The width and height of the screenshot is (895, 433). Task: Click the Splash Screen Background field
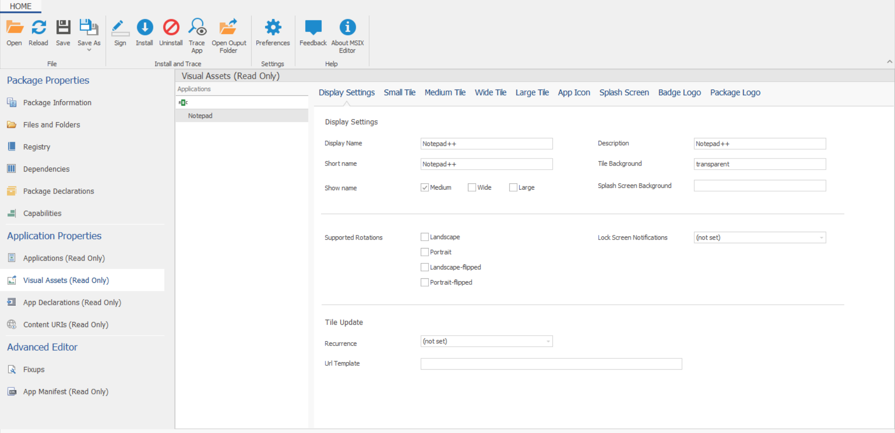pos(760,186)
